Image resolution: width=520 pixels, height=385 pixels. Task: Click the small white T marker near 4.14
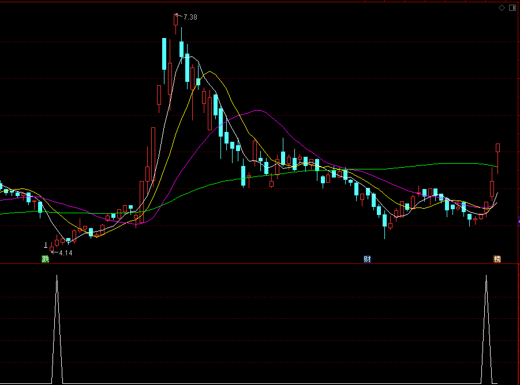46,245
